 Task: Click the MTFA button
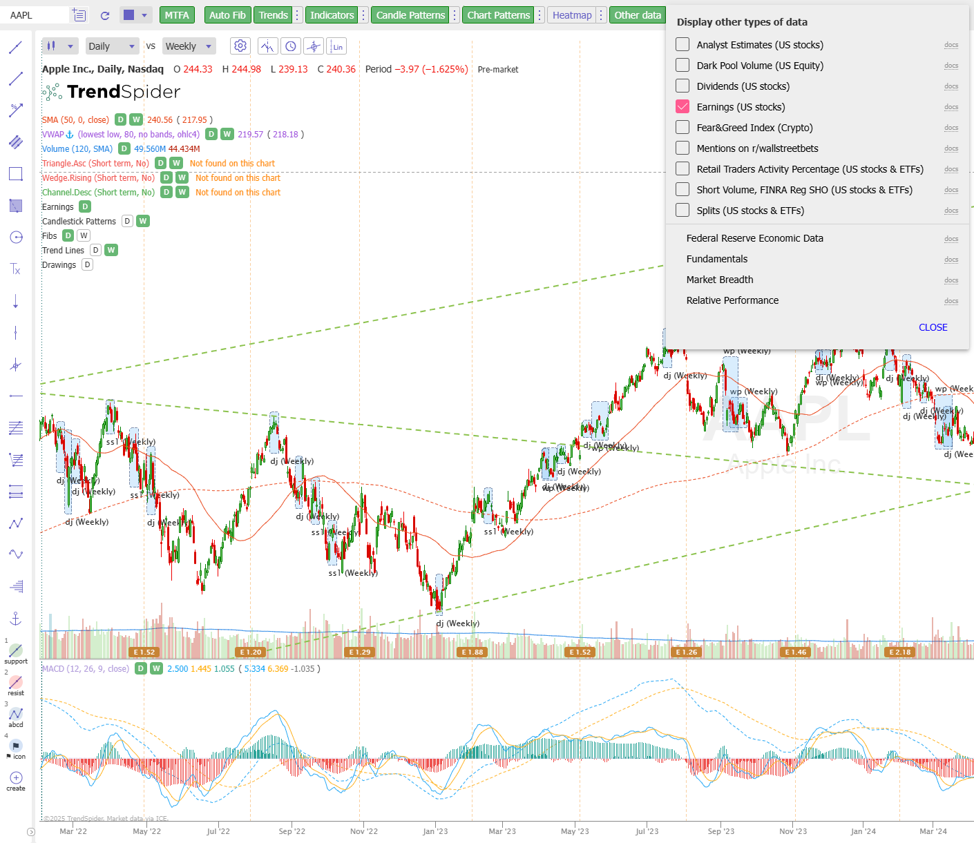(x=177, y=15)
